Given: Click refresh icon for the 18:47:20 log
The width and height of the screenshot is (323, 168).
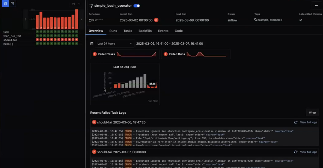Looking at the screenshot, I should [296, 122].
